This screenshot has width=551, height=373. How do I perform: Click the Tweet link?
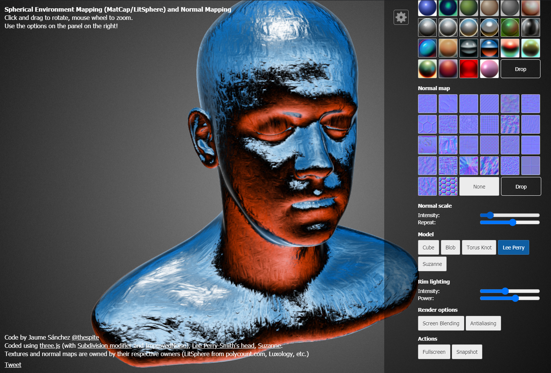[x=13, y=365]
